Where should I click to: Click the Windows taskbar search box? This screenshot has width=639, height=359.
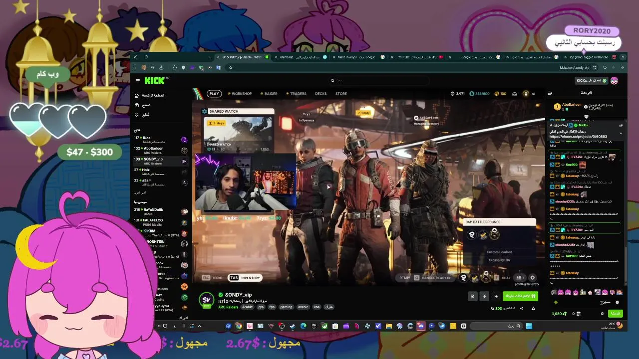click(496, 326)
